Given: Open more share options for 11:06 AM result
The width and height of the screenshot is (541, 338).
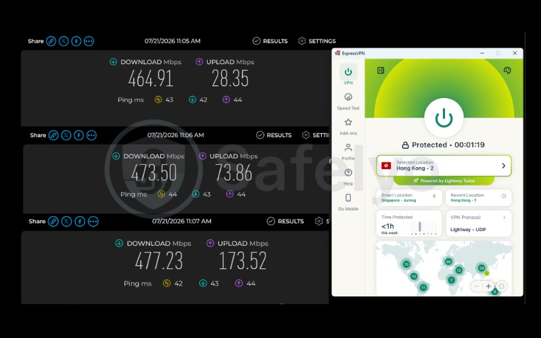Looking at the screenshot, I should [x=91, y=135].
